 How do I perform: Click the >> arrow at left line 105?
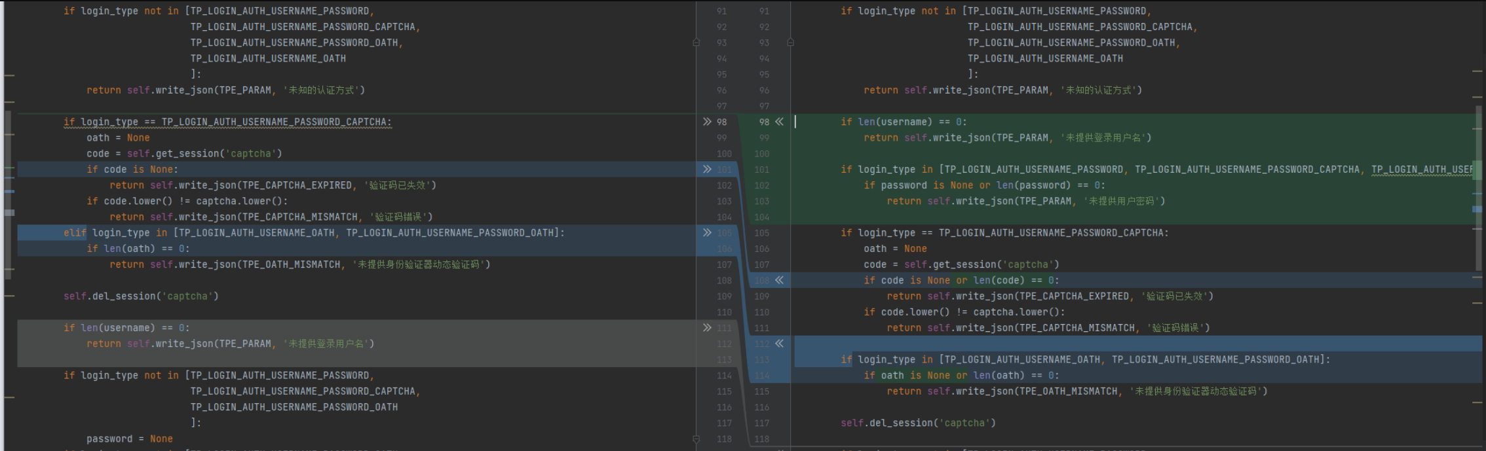click(707, 233)
